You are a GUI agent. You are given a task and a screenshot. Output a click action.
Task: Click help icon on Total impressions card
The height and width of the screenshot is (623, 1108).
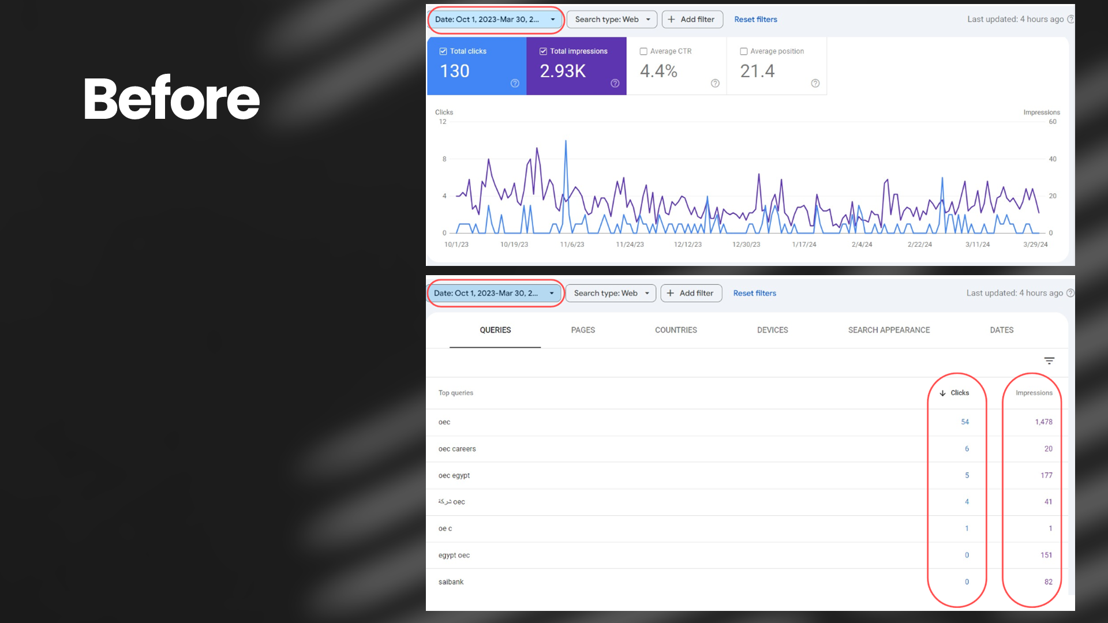(615, 84)
